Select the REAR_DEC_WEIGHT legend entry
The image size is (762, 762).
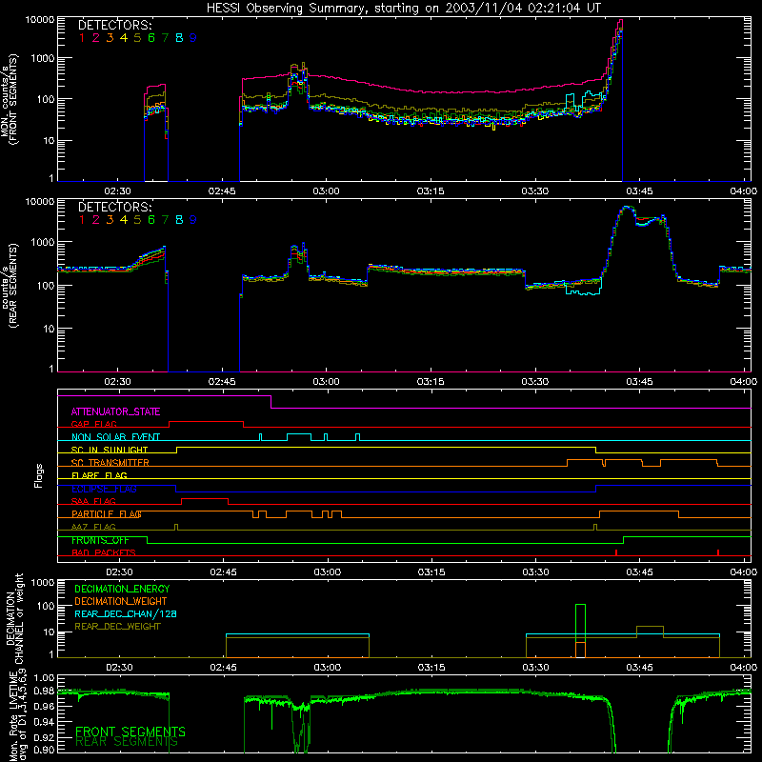click(x=117, y=627)
